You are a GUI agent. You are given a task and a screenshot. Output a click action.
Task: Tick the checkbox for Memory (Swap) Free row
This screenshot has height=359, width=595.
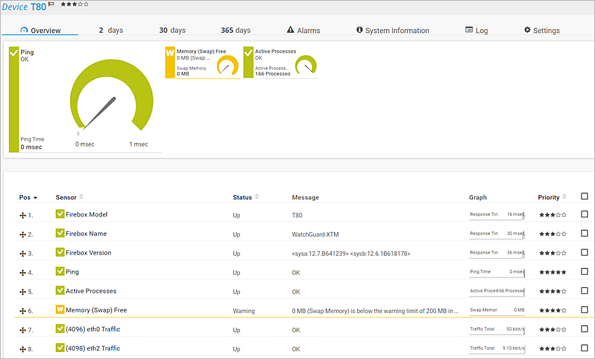click(x=584, y=310)
